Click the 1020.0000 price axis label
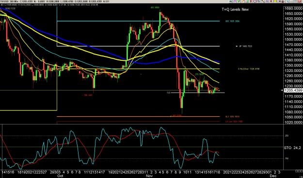The width and height of the screenshot is (303, 178). 293,122
